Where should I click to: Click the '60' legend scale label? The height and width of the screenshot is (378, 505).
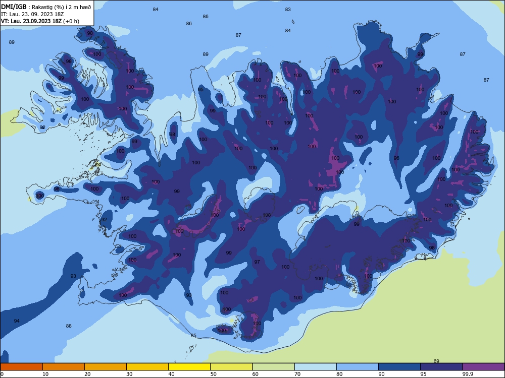pos(256,374)
